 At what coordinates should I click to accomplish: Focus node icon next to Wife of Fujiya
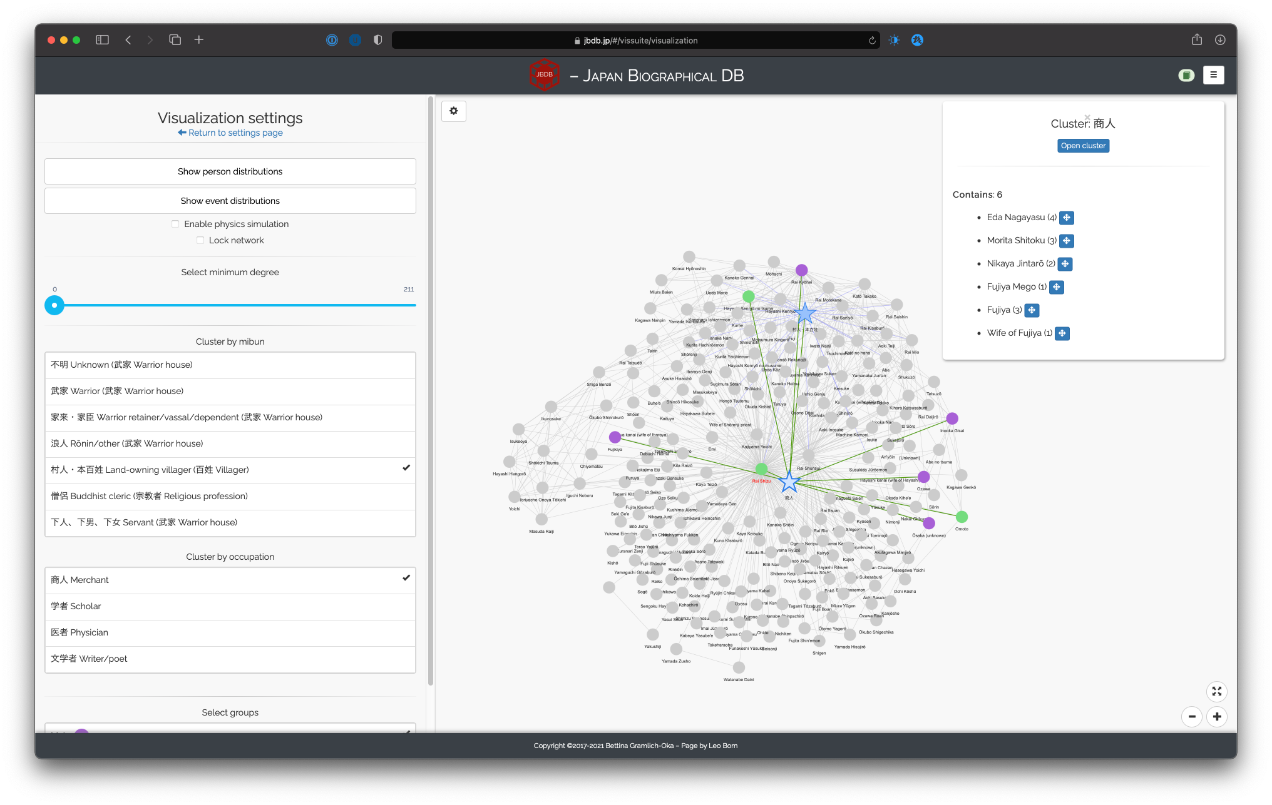tap(1062, 333)
